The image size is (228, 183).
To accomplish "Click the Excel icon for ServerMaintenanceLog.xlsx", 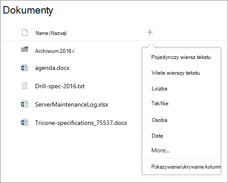I will tap(25, 104).
